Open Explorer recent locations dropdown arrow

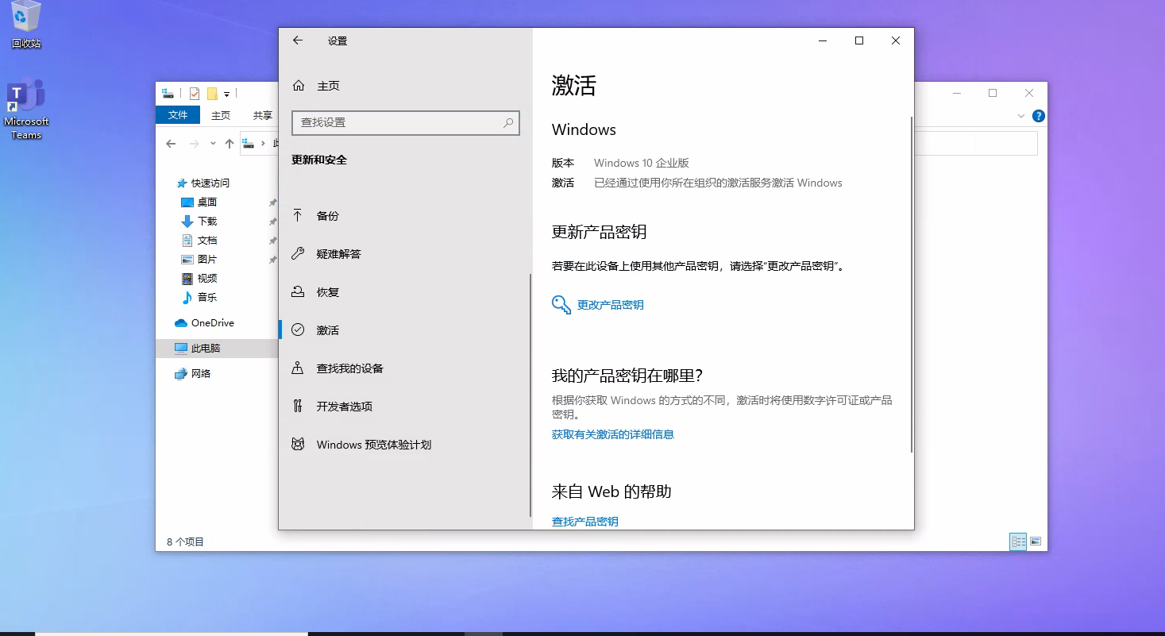(213, 144)
